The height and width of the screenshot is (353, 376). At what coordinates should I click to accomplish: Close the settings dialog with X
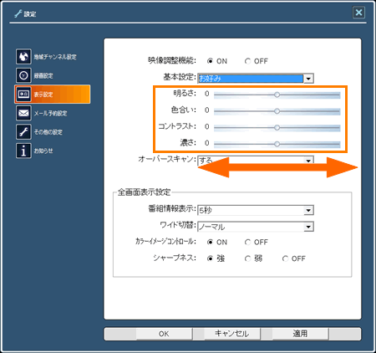(x=358, y=13)
